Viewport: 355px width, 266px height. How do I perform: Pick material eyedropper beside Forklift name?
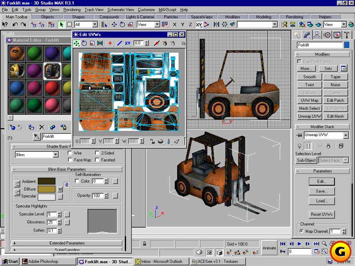tap(37, 137)
